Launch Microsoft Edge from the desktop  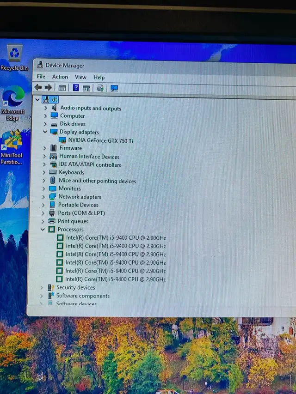[13, 103]
